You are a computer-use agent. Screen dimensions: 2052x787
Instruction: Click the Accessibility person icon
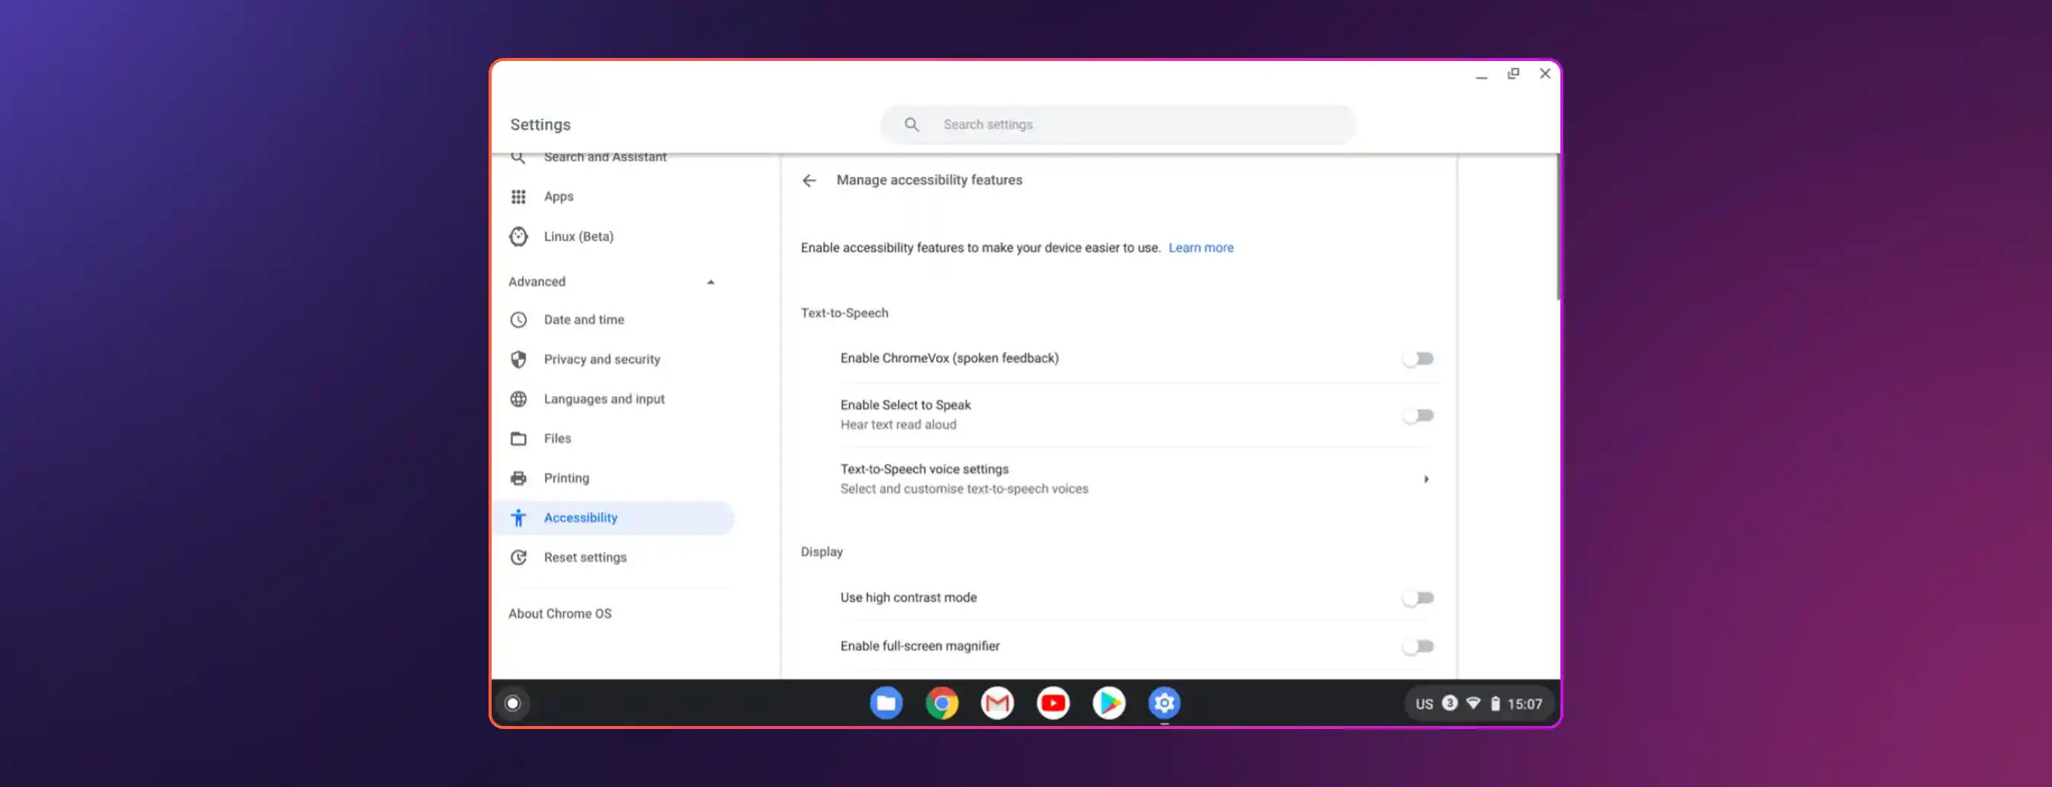tap(518, 518)
